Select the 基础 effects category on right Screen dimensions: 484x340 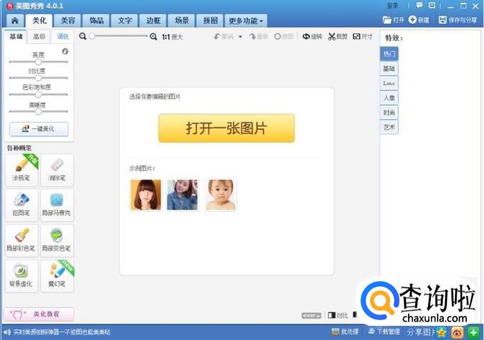[x=389, y=69]
